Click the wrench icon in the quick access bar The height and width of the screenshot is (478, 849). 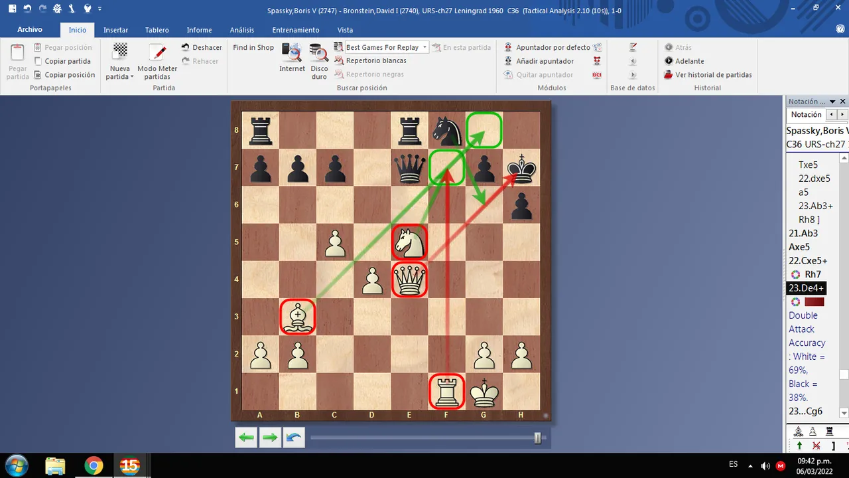pos(72,9)
